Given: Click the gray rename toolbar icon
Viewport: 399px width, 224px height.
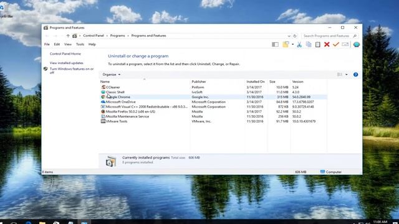Looking at the screenshot, I should pos(345,44).
